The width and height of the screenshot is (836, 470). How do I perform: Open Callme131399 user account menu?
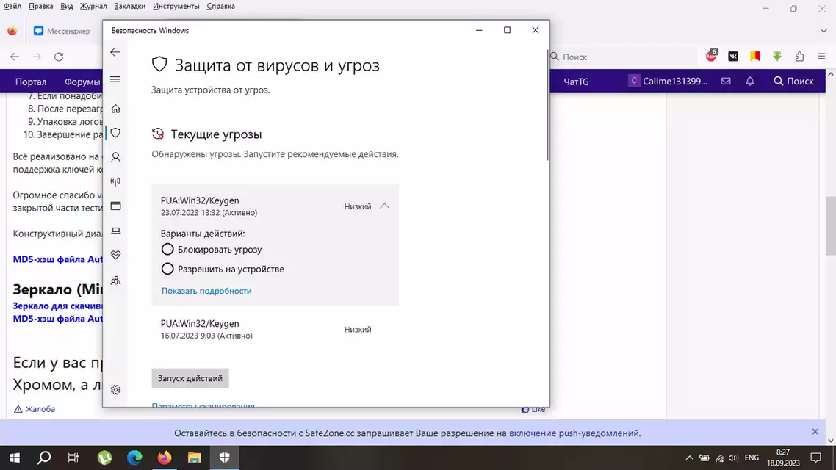[668, 81]
